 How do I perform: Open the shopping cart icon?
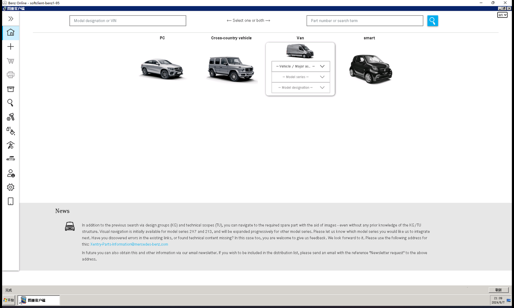(x=11, y=61)
